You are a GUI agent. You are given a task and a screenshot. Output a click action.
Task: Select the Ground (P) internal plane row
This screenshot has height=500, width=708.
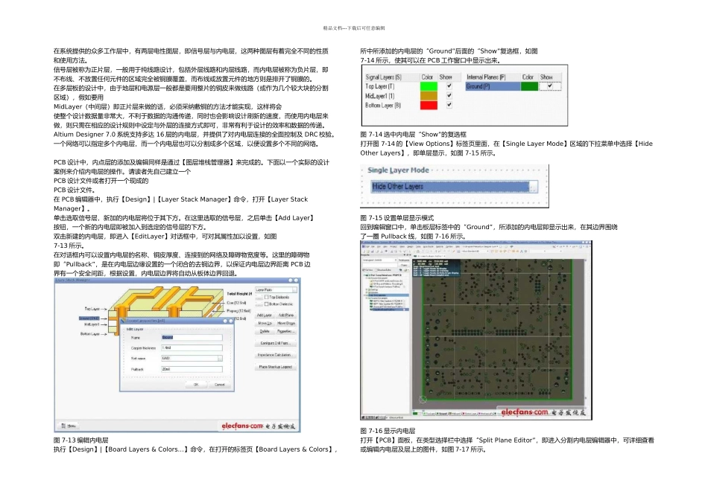(x=493, y=86)
